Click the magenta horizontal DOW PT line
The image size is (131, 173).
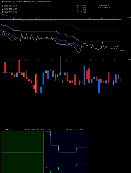[60, 20]
